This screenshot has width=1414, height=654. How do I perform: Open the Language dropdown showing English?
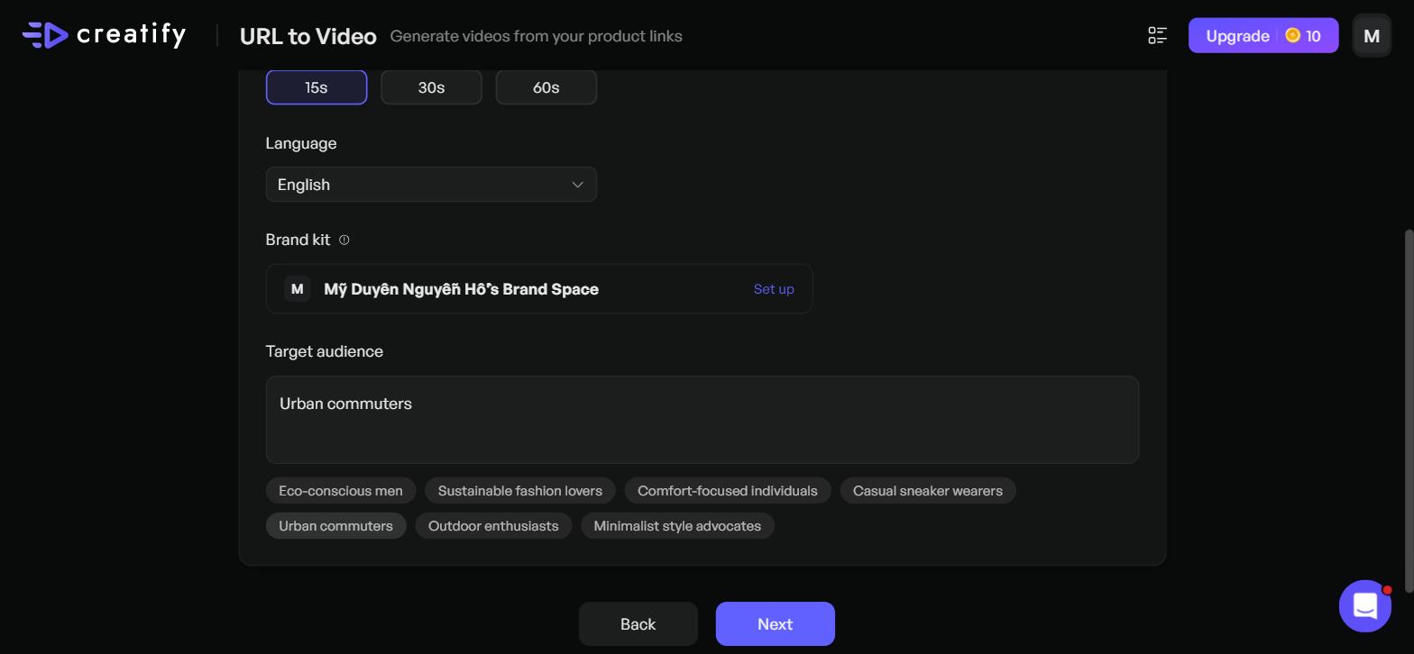(431, 185)
